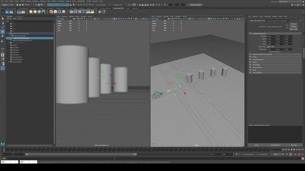305x171 pixels.
Task: Click the first round light shelf icon
Action: 30,12
